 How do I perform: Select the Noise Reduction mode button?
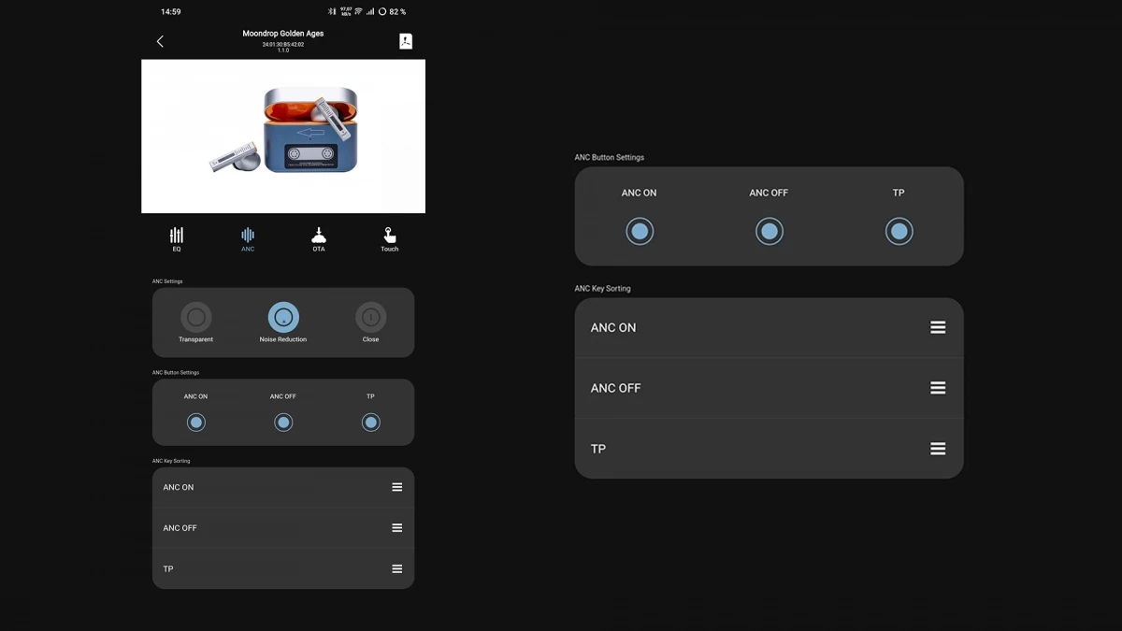283,318
